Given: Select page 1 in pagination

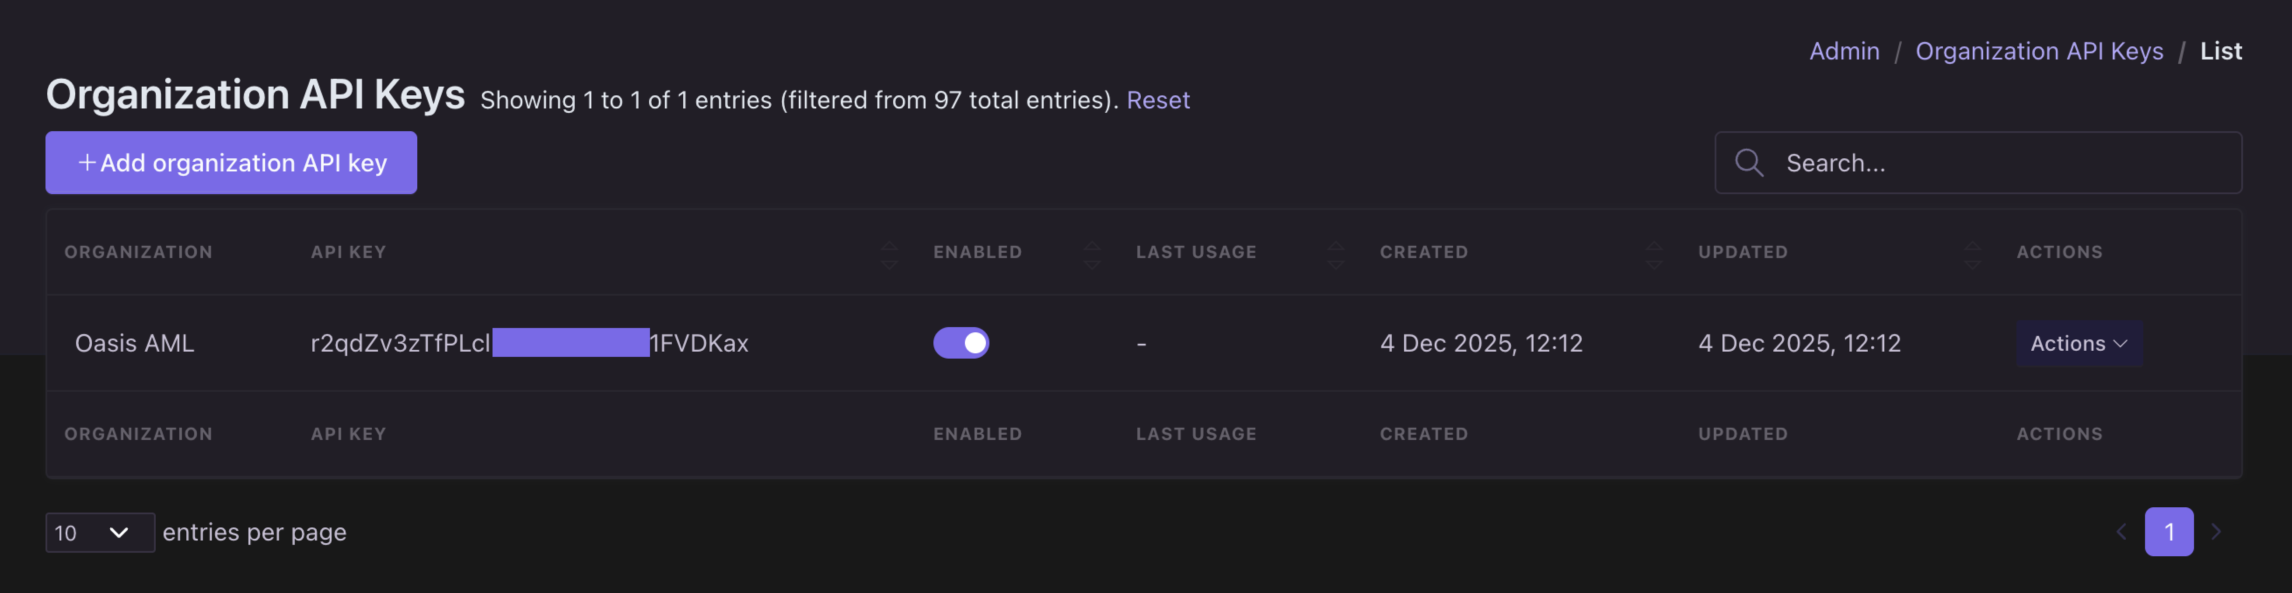Looking at the screenshot, I should pyautogui.click(x=2168, y=532).
